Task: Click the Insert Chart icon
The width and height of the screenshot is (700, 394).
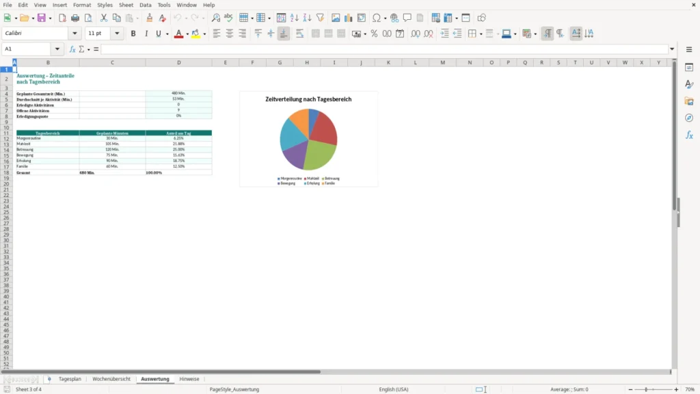Action: [x=348, y=18]
